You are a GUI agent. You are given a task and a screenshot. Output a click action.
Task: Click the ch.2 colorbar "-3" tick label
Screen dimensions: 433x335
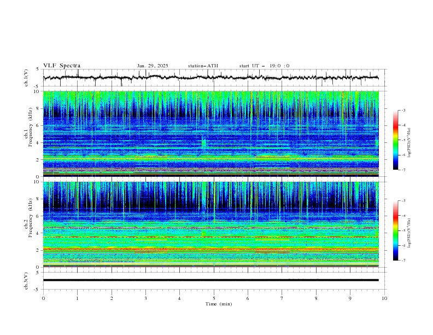point(403,201)
